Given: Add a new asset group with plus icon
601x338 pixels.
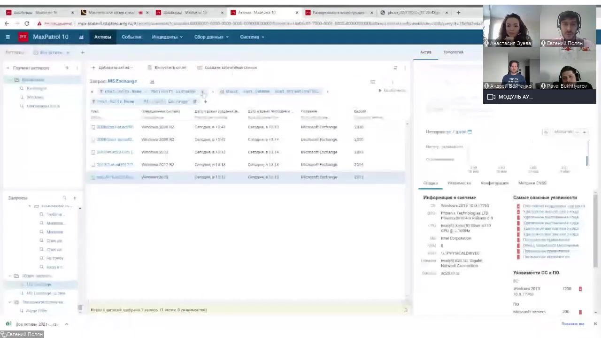Looking at the screenshot, I should (67, 68).
